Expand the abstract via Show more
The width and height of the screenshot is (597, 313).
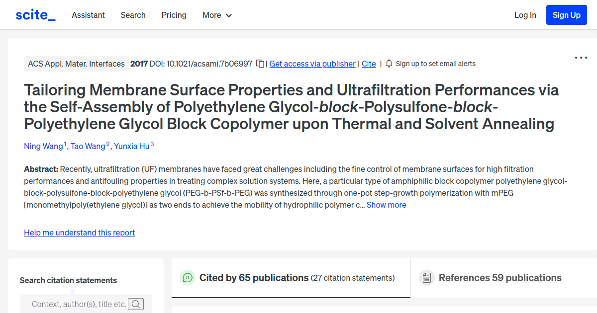(387, 205)
